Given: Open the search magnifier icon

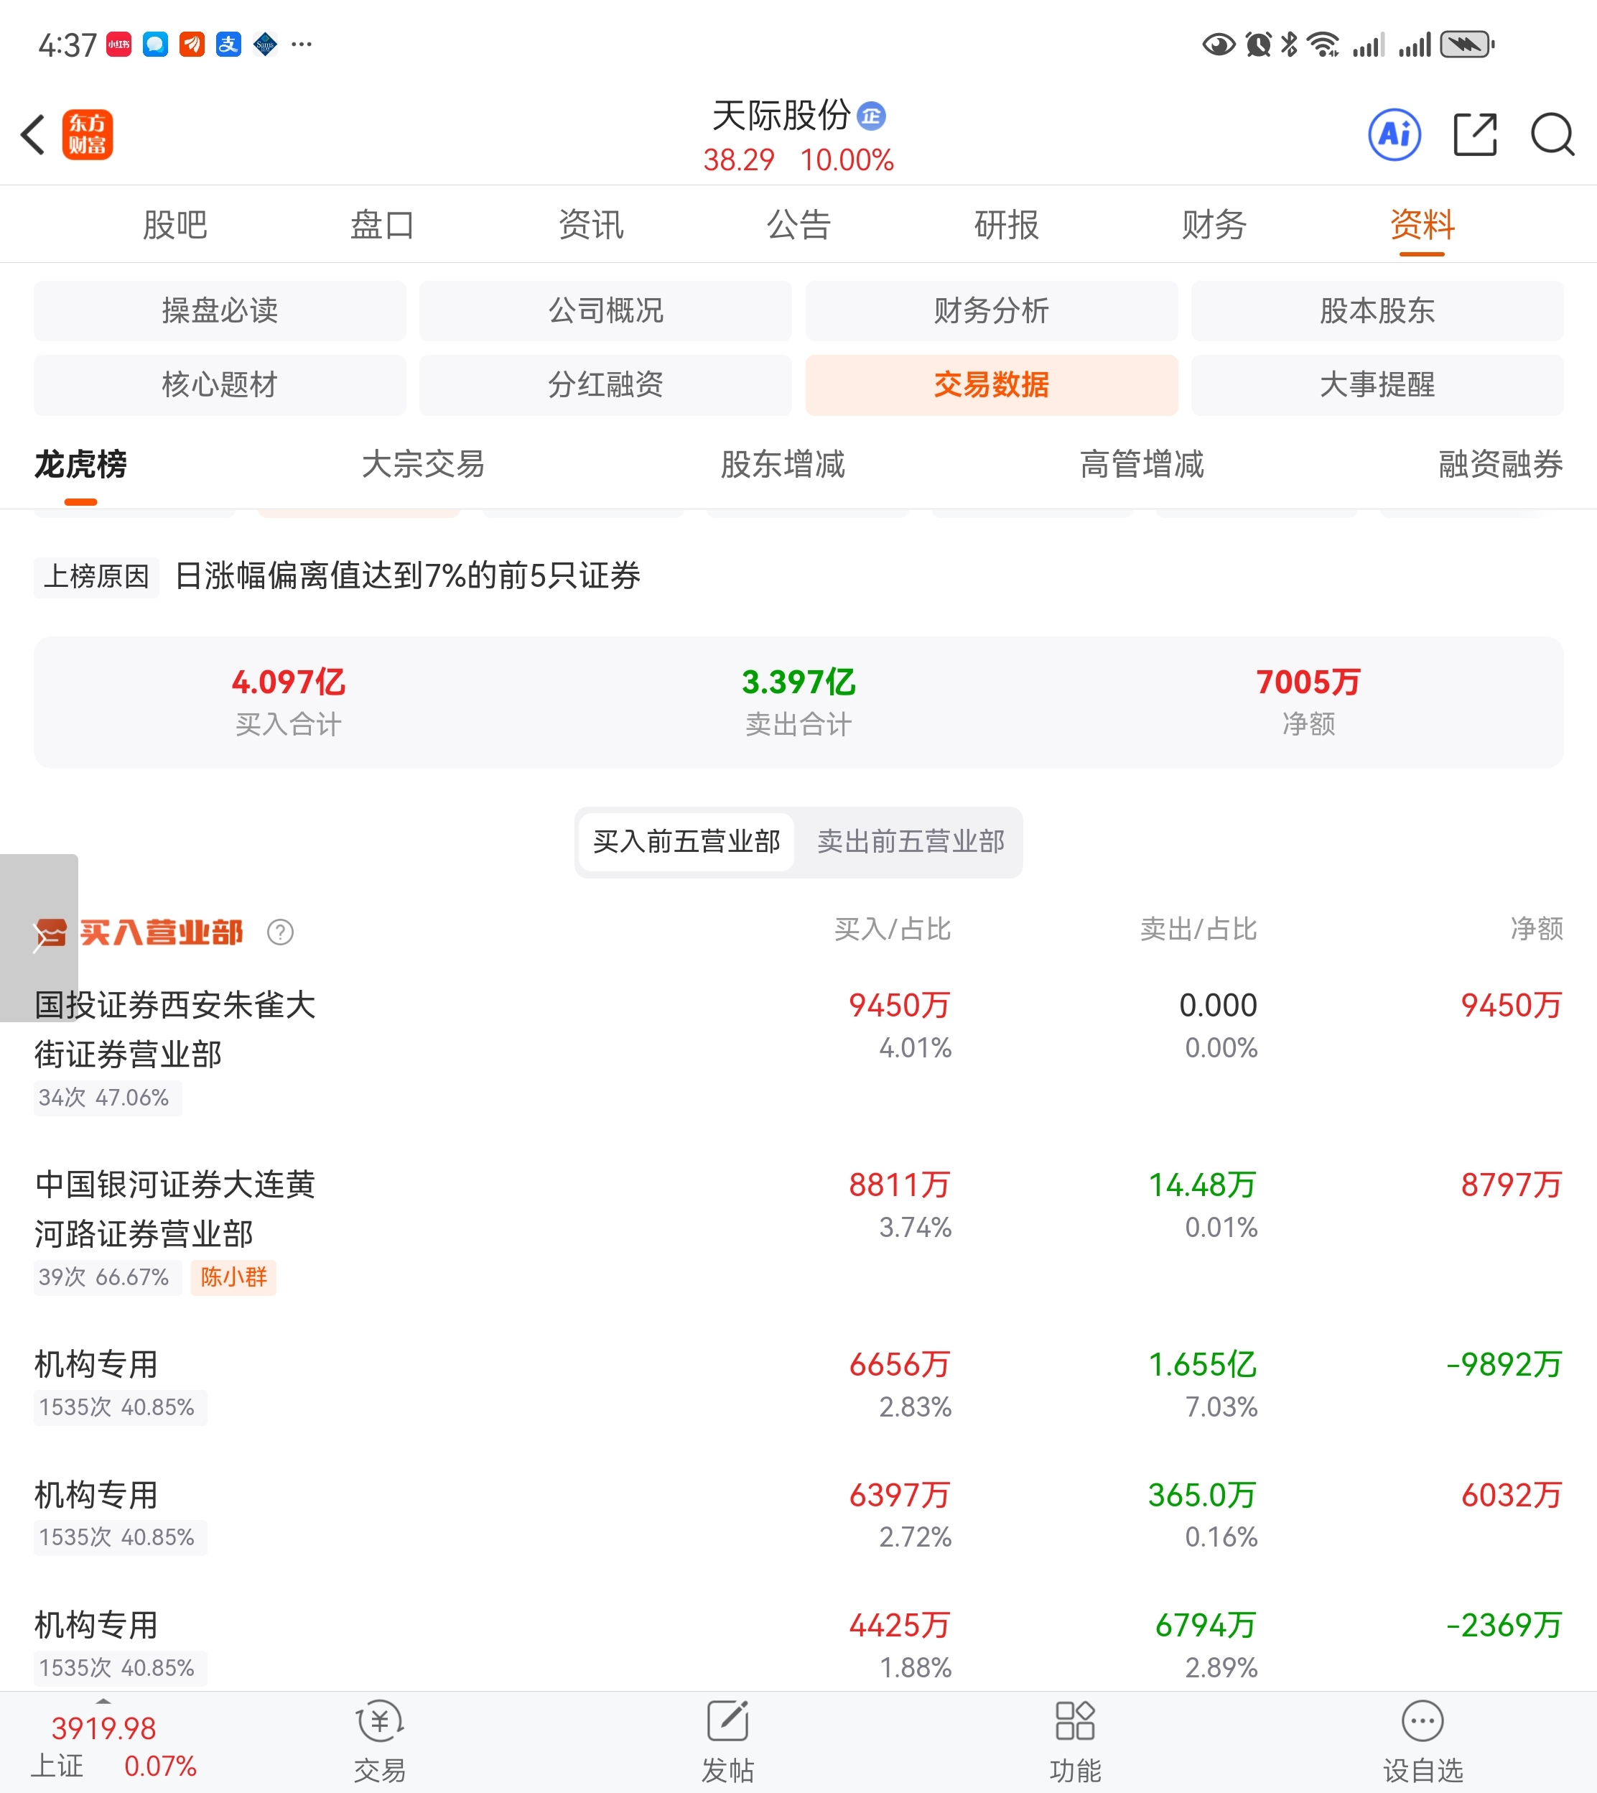Looking at the screenshot, I should [x=1551, y=134].
